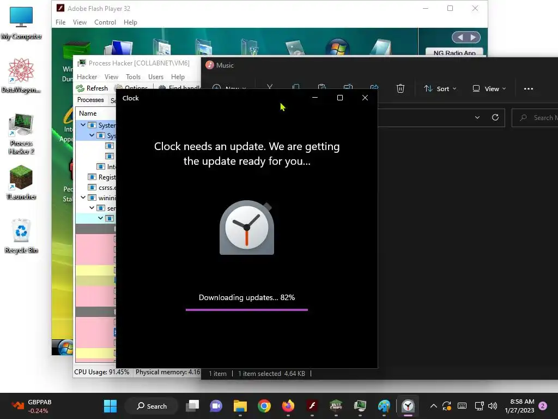Open File Explorer from the taskbar
Viewport: 558px width, 419px height.
(240, 406)
